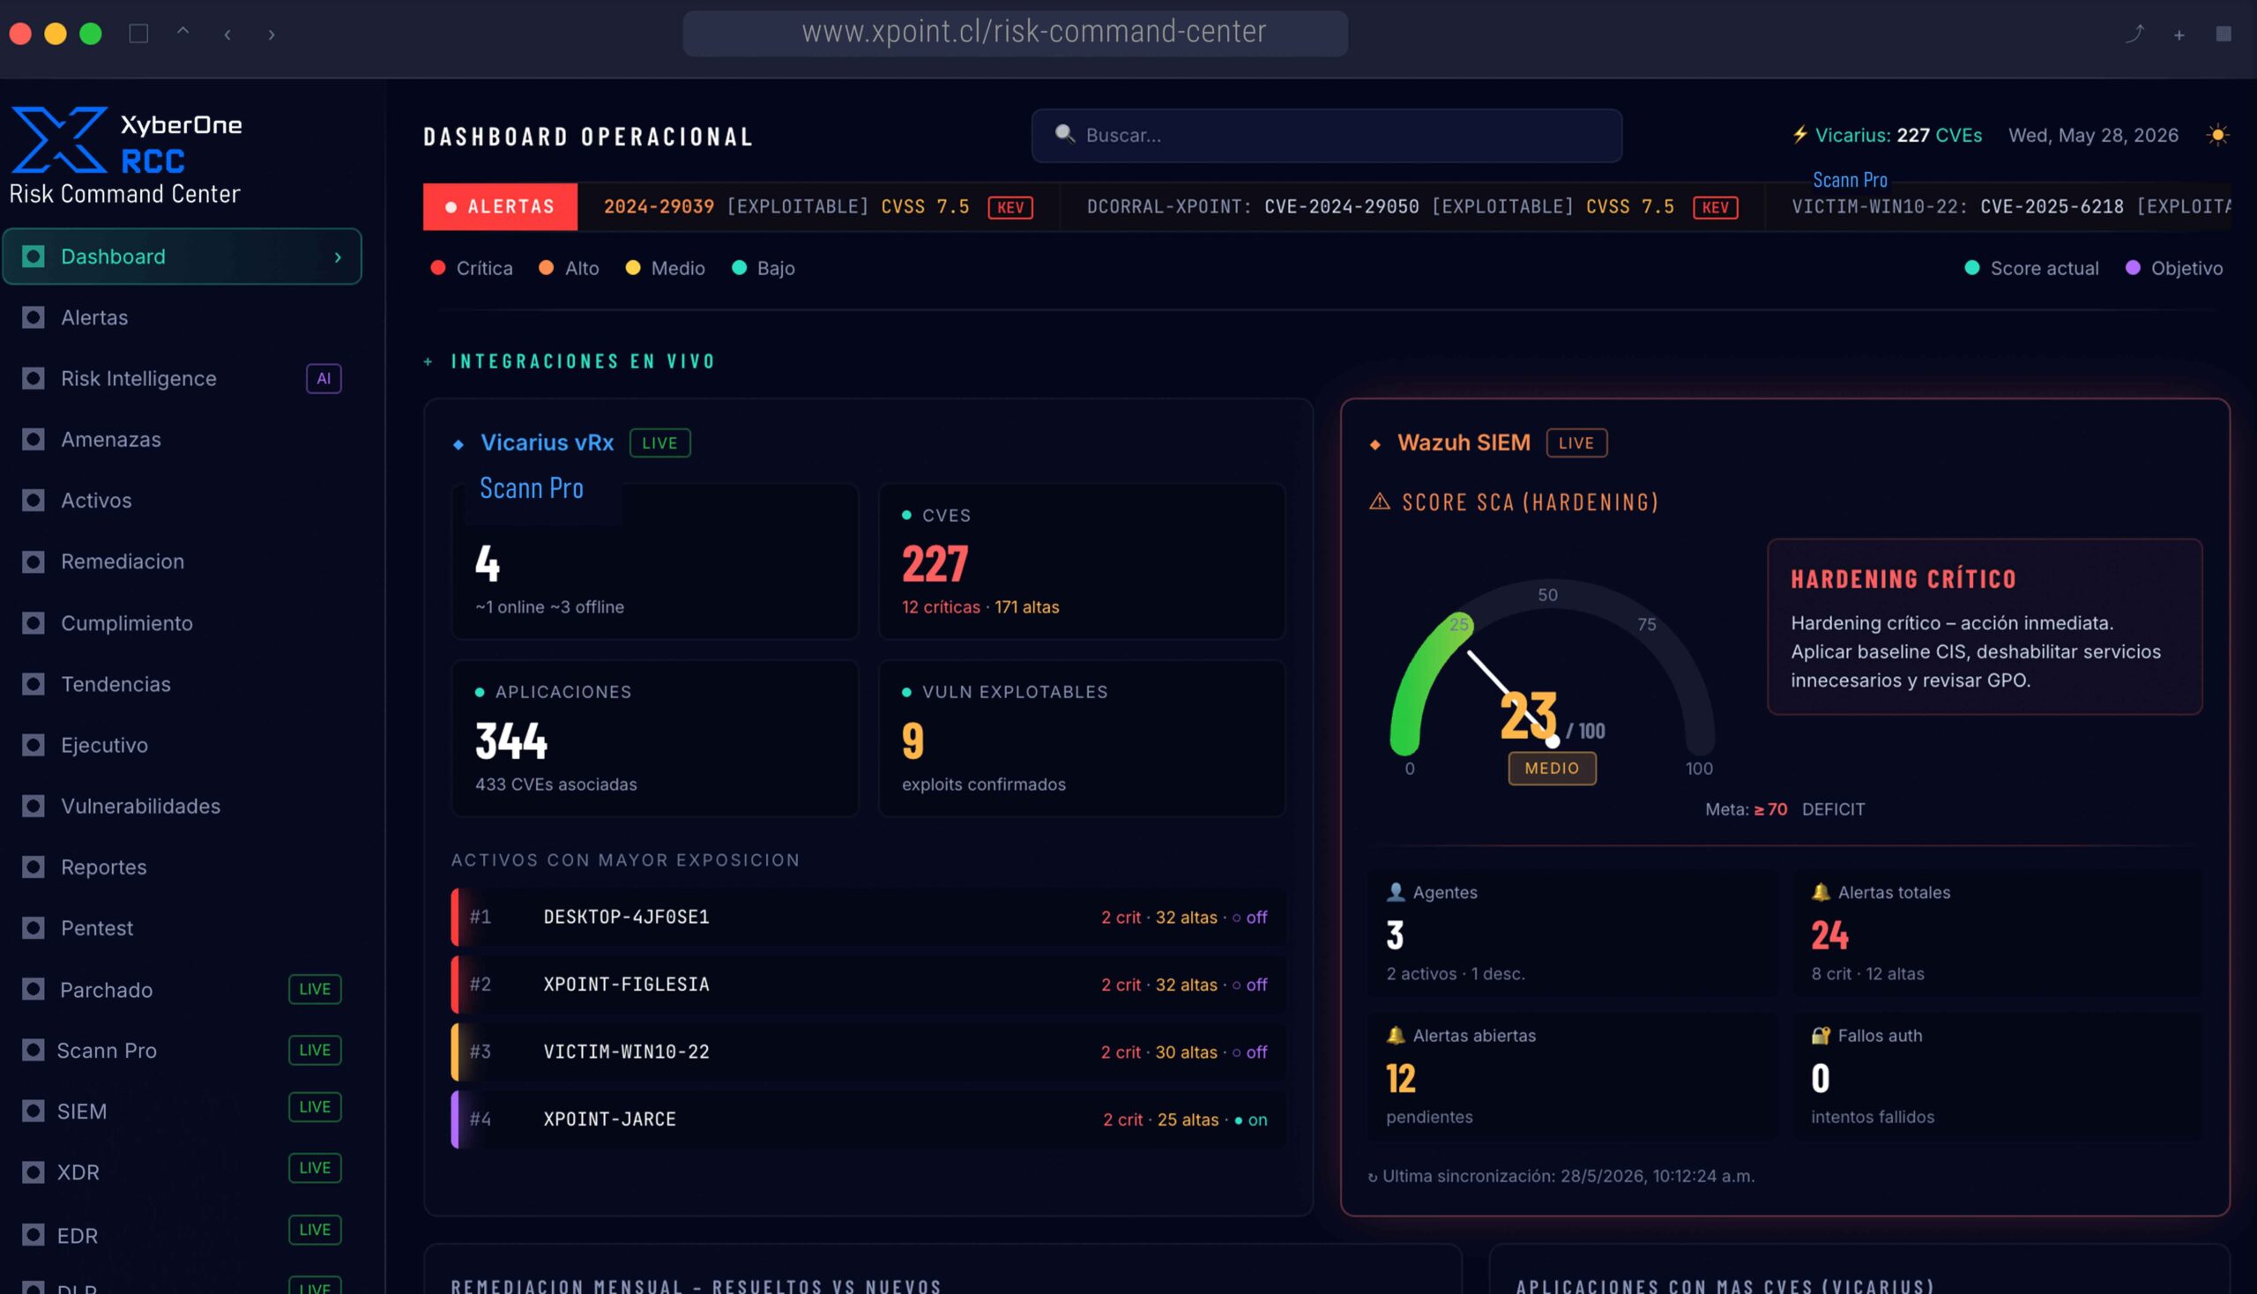Click the Parchado sidebar icon

tap(34, 989)
